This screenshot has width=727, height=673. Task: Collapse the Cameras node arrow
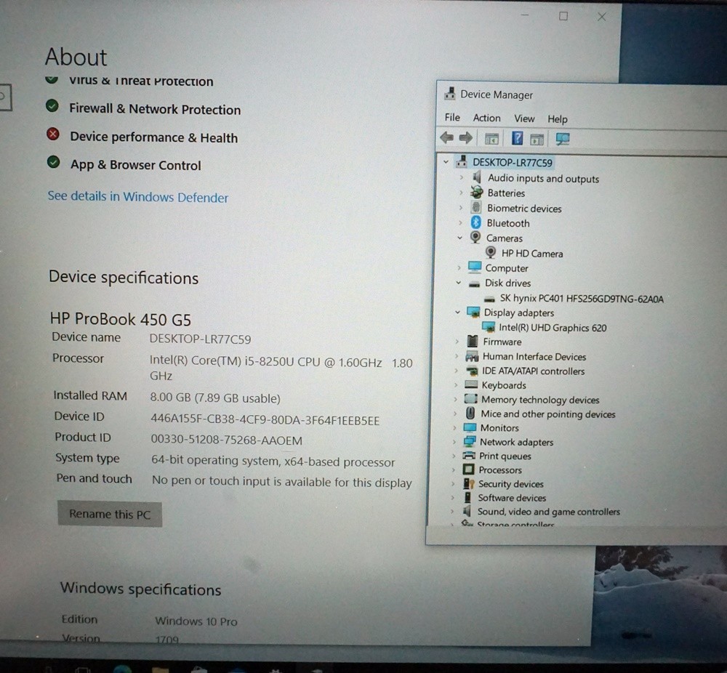point(459,238)
